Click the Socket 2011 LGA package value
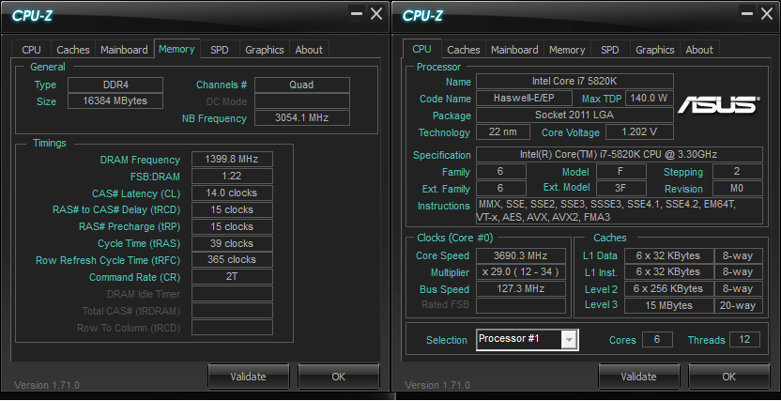The image size is (781, 401). click(x=574, y=116)
